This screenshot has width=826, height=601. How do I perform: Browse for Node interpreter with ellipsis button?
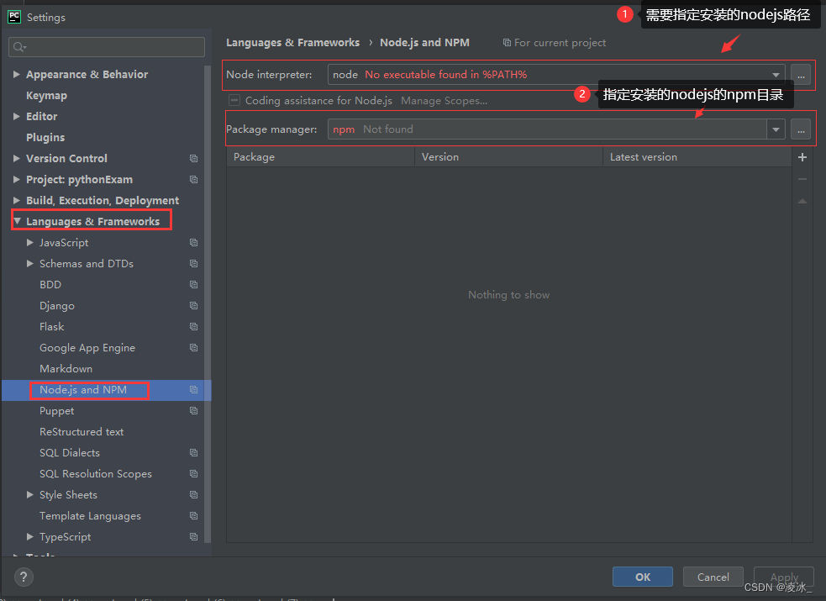801,75
